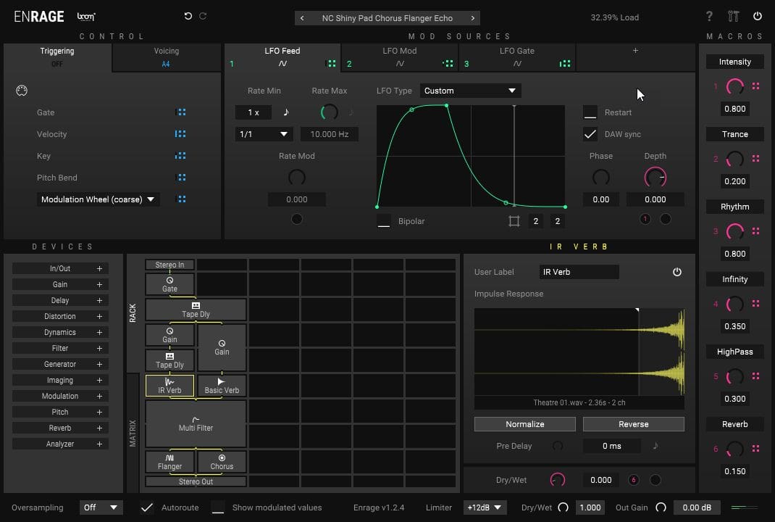Toggle the Restart checkbox
This screenshot has width=775, height=522.
coord(590,112)
